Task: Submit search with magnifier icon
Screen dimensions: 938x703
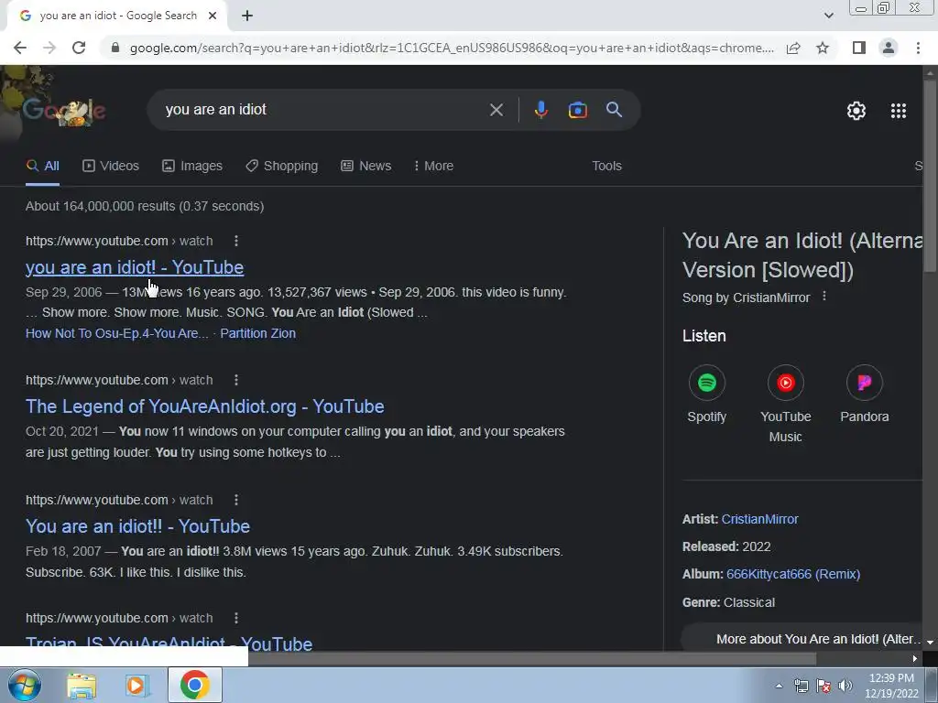Action: click(x=614, y=110)
